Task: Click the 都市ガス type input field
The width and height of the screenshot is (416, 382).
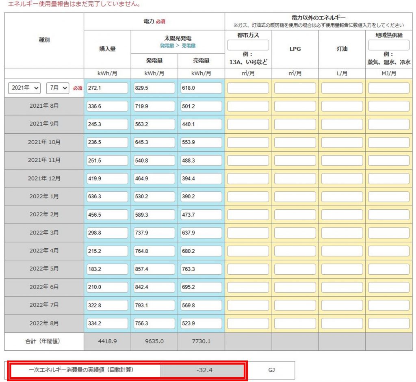Action: 248,45
